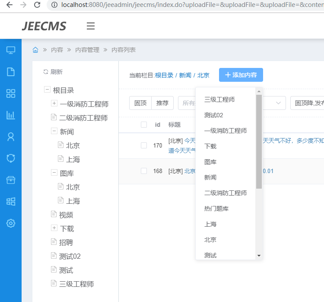Expand the 下载 tree node
The width and height of the screenshot is (324, 302).
tap(54, 228)
